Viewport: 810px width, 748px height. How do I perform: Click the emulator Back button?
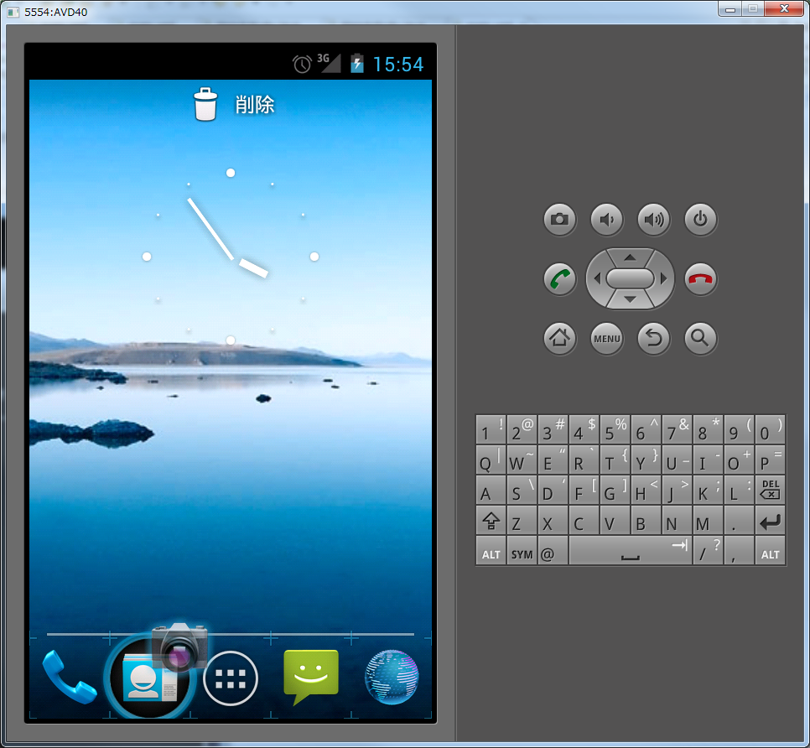coord(653,338)
